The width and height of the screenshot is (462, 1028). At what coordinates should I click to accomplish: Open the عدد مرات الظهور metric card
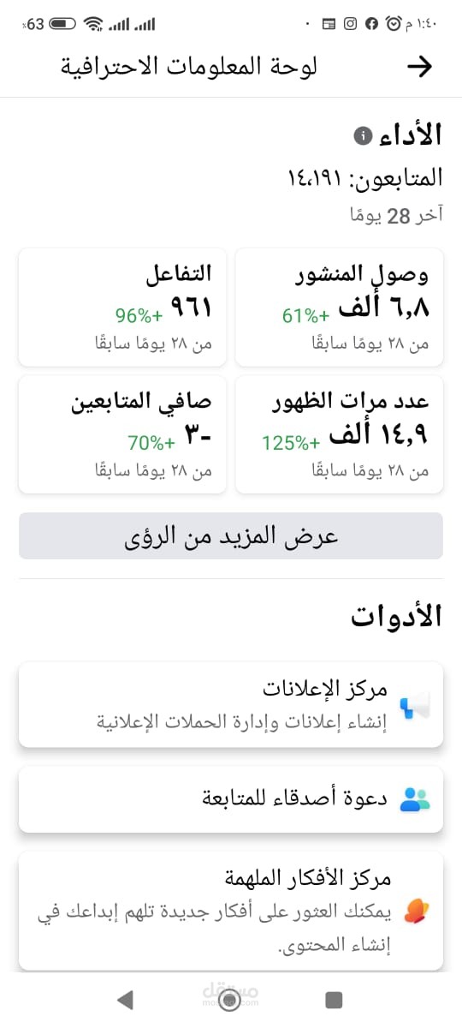(x=340, y=433)
